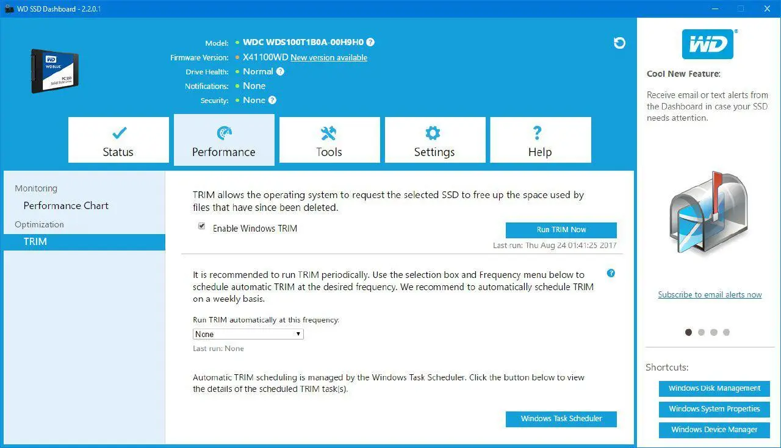Open the Settings tab
This screenshot has width=781, height=448.
point(435,140)
